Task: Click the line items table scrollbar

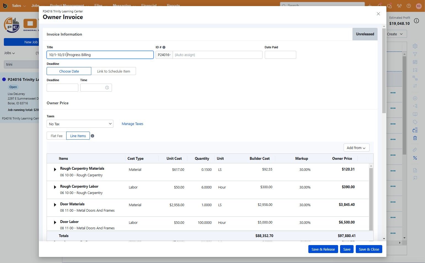Action: point(371,199)
